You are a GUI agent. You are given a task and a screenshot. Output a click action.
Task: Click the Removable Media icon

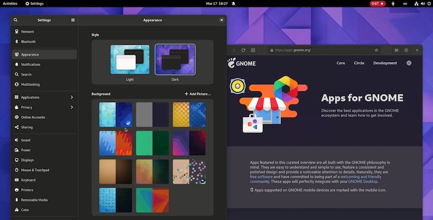click(17, 199)
